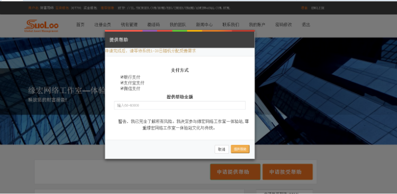
Task: Focus the 提供帮助金额 amount input field
Action: (180, 106)
